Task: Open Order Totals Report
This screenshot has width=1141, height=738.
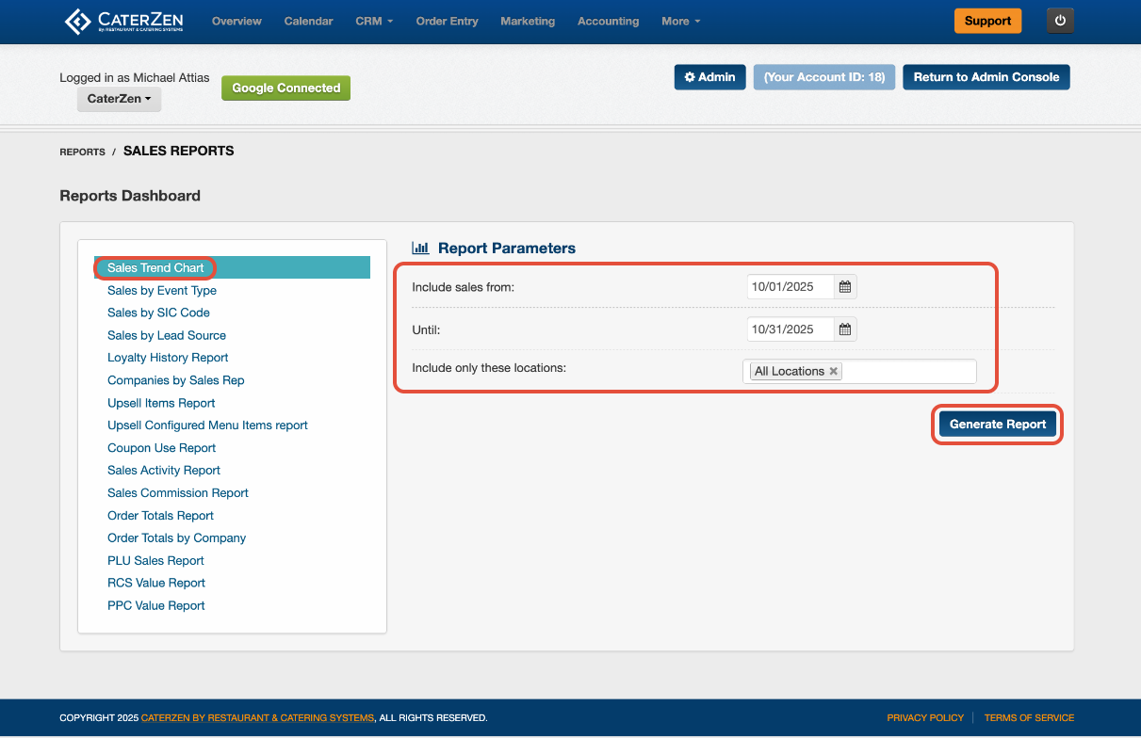Action: pos(160,516)
